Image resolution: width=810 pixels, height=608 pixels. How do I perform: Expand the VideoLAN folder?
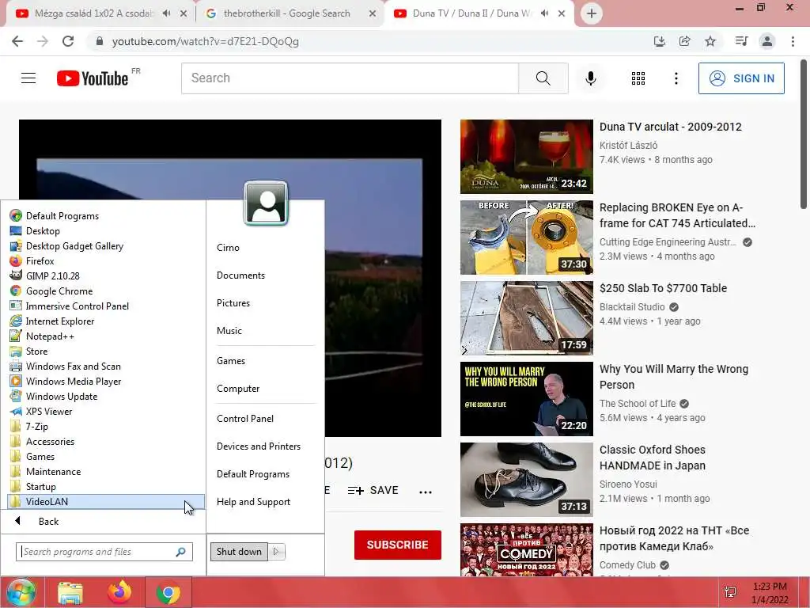coord(105,501)
